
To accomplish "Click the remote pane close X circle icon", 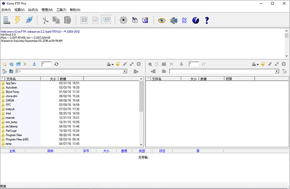I will pos(284,64).
